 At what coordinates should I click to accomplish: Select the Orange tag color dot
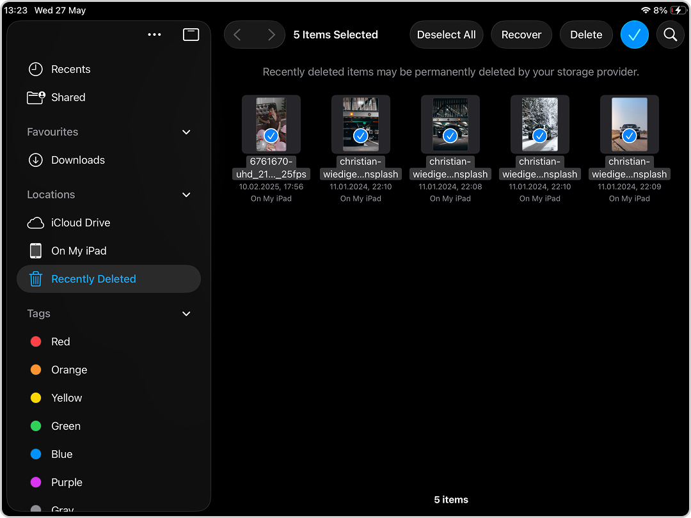pyautogui.click(x=36, y=370)
